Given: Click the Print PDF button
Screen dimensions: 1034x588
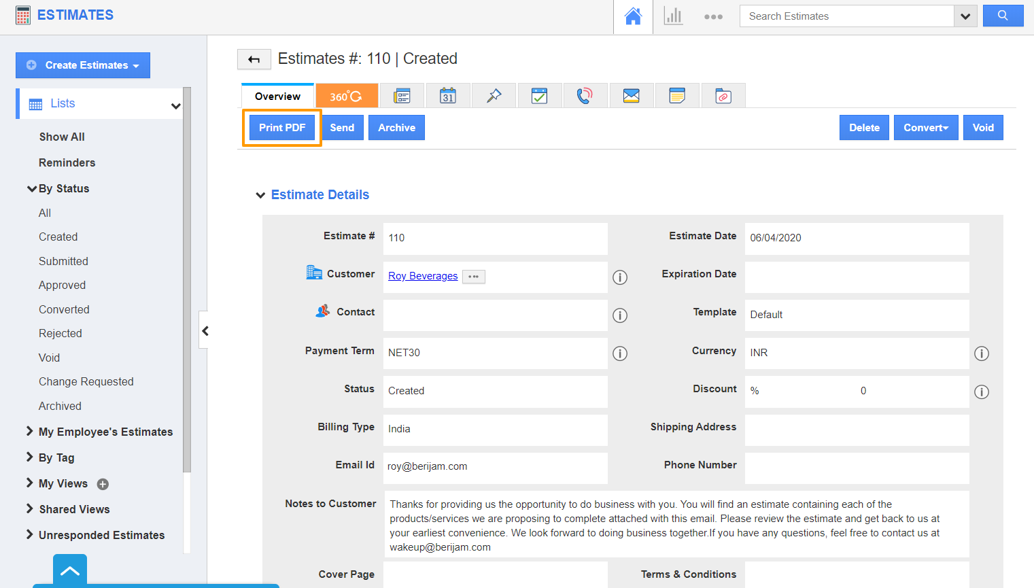Looking at the screenshot, I should 282,128.
